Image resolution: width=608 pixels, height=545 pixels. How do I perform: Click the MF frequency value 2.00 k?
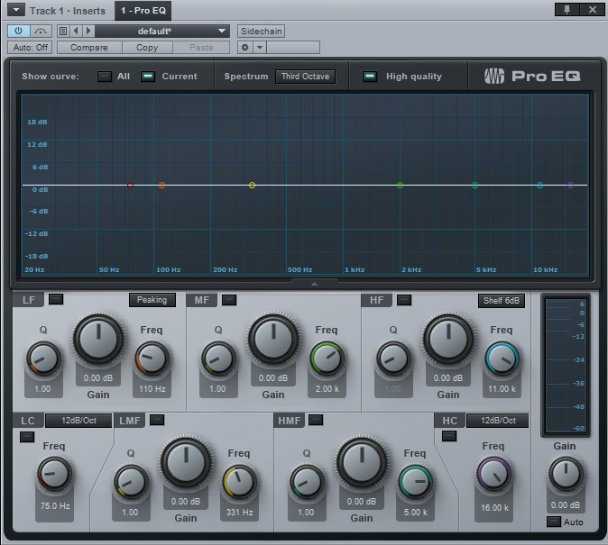pos(327,388)
